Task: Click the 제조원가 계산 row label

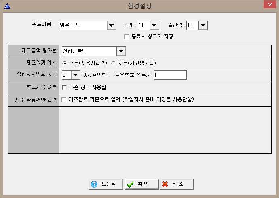Action: coord(42,63)
